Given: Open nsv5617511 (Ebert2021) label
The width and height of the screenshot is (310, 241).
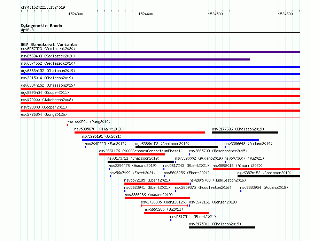Looking at the screenshot, I should [x=193, y=217].
